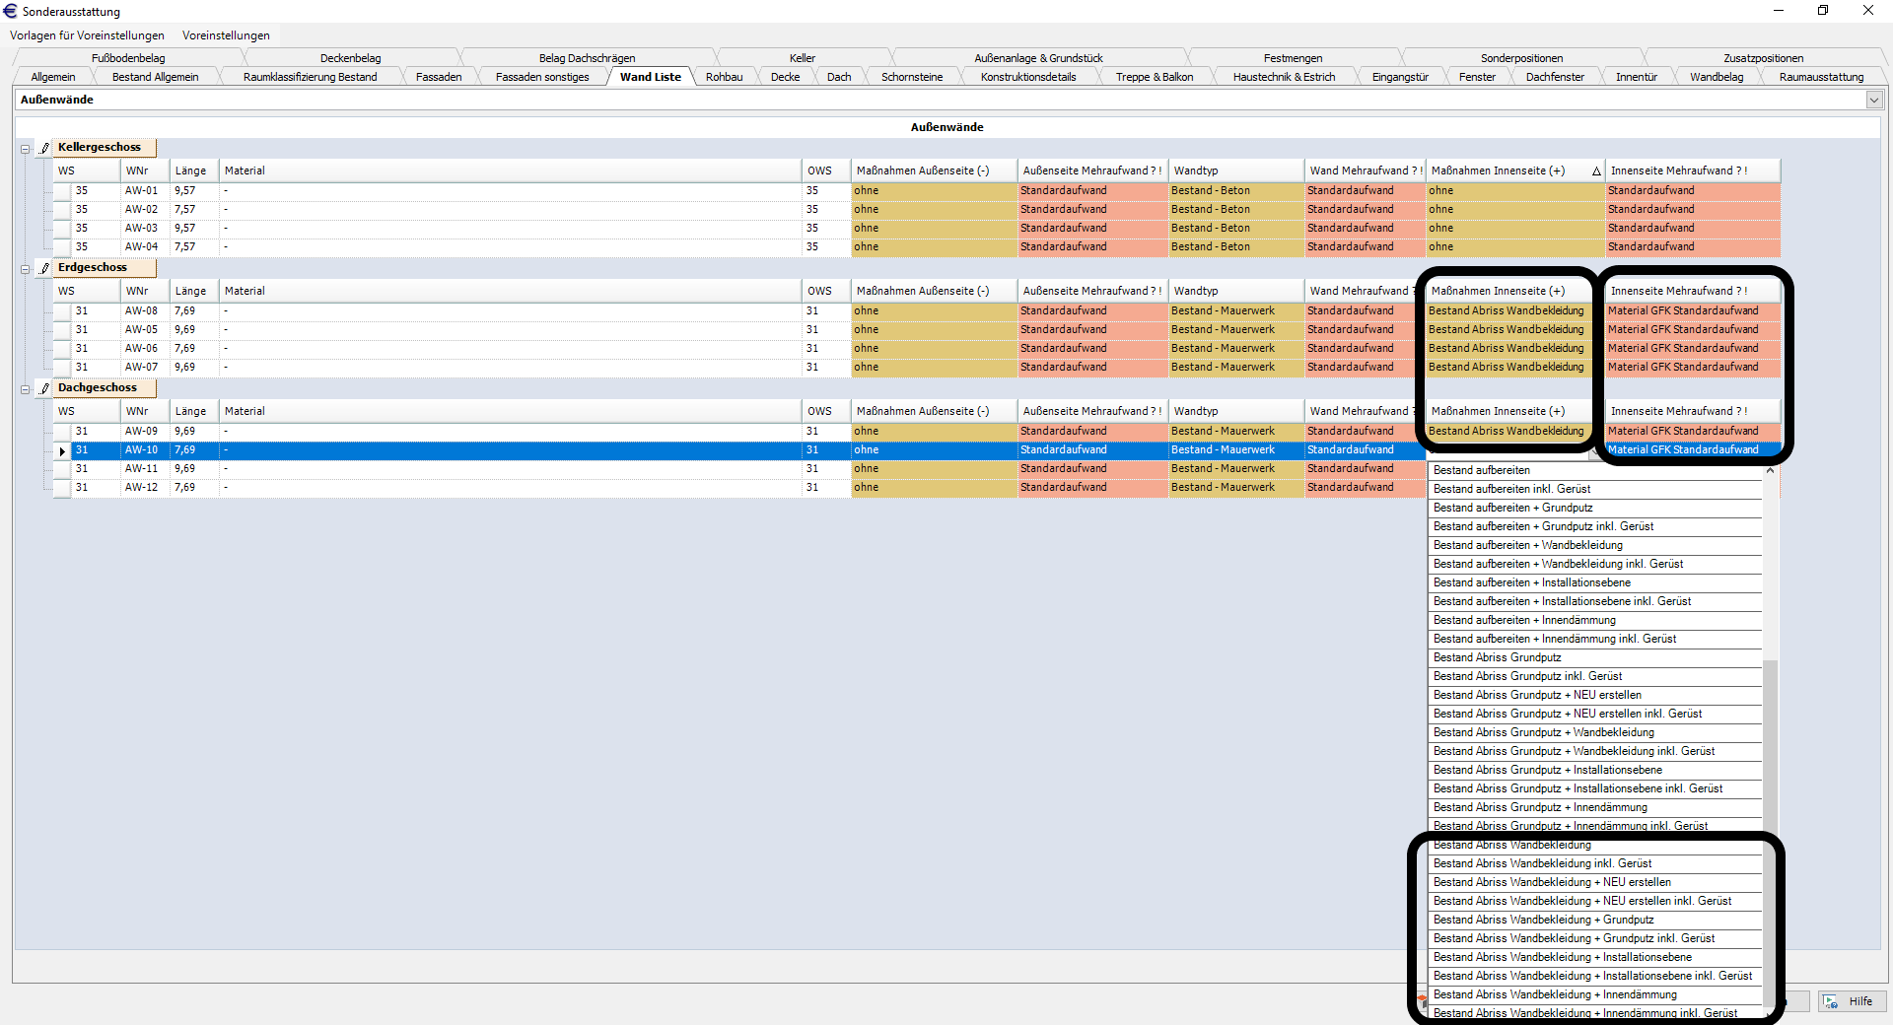Click the scroll-up arrow of the dropdown list
Image resolution: width=1893 pixels, height=1025 pixels.
(x=1770, y=471)
